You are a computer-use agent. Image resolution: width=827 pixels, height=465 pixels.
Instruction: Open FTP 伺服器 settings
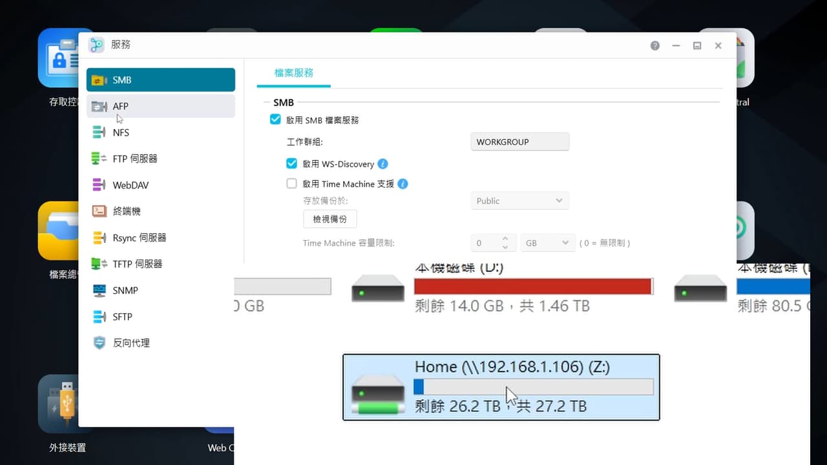[160, 158]
